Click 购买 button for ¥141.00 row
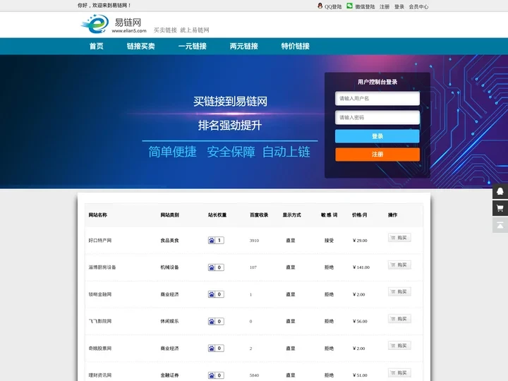This screenshot has width=508, height=381. click(x=399, y=265)
